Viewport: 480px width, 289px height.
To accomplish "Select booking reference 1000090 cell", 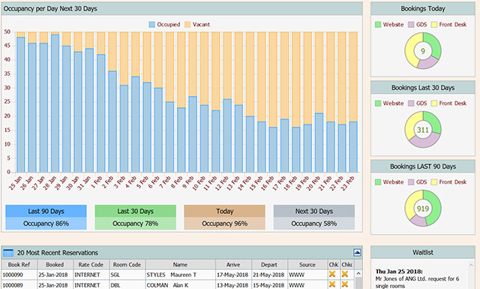I will pyautogui.click(x=19, y=275).
